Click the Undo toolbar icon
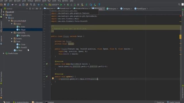Screen dimensions: 184x103 [x=12, y=5]
